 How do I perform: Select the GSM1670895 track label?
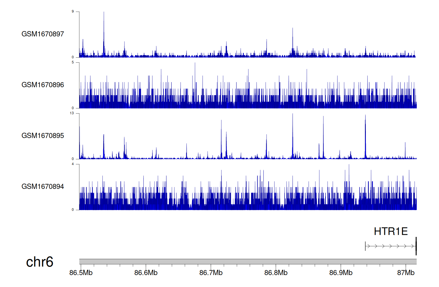tap(43, 136)
